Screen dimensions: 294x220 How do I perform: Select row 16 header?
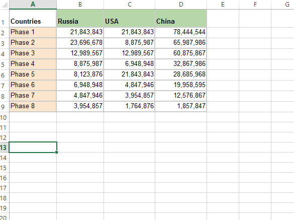(x=5, y=178)
